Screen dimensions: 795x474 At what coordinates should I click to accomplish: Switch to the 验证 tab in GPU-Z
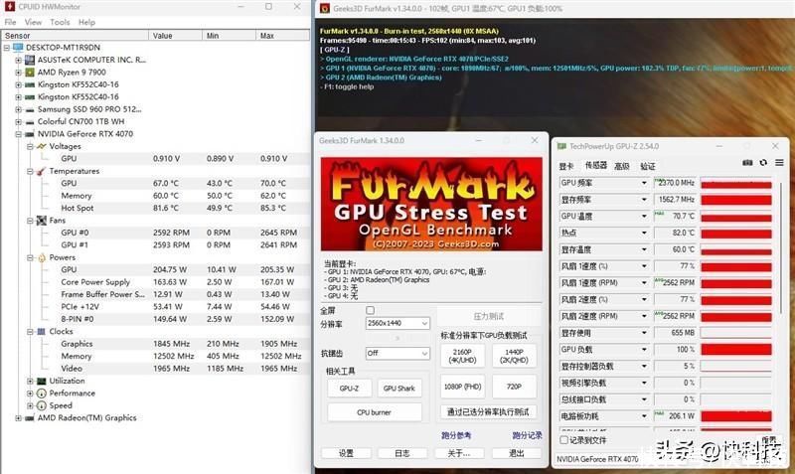click(x=648, y=166)
